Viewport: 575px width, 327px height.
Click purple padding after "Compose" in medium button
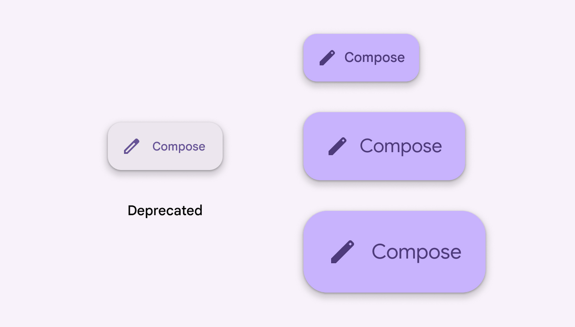click(x=454, y=146)
